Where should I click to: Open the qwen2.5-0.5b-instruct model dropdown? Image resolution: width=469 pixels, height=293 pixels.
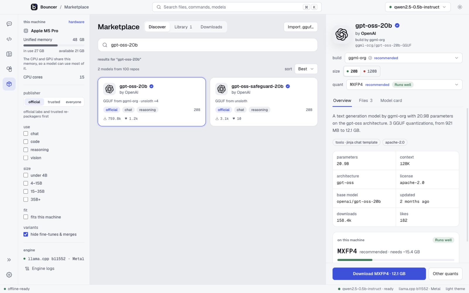click(x=418, y=7)
